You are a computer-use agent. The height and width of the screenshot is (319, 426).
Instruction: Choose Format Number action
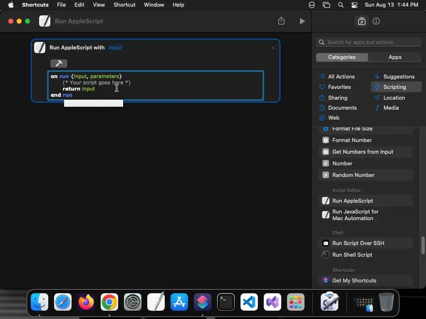tap(365, 140)
